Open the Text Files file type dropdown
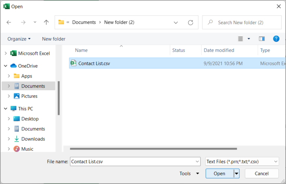 [242, 161]
